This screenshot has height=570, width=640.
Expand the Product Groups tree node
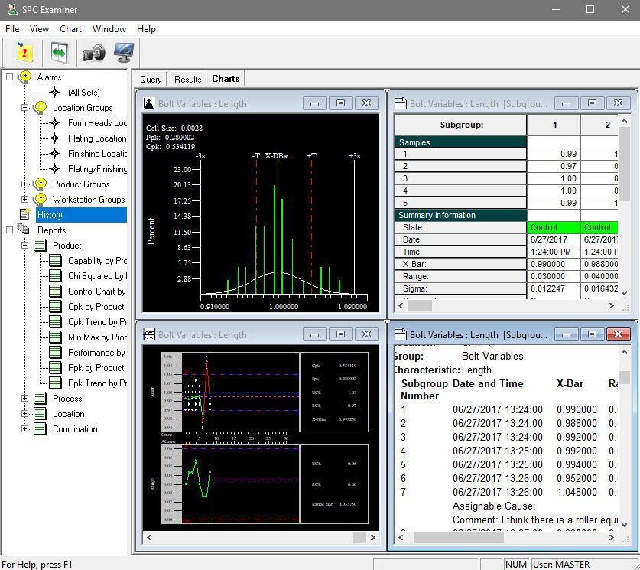tap(25, 184)
